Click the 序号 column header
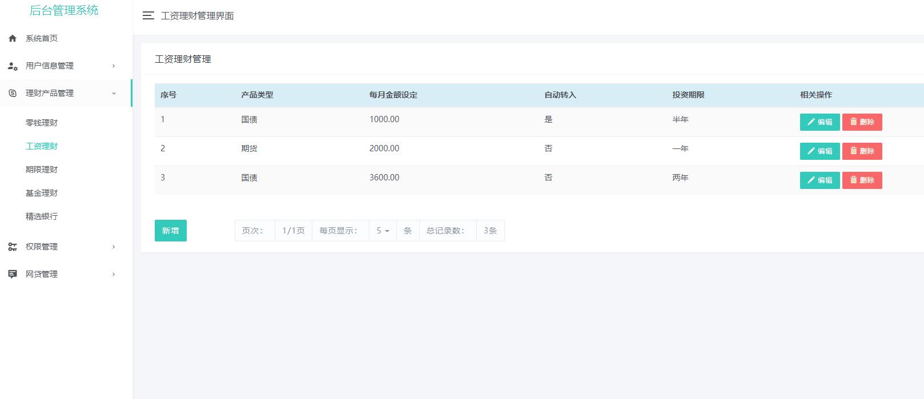The width and height of the screenshot is (924, 399). 168,95
